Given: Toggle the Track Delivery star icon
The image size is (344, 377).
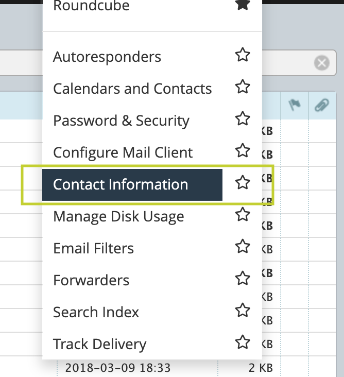Looking at the screenshot, I should 243,342.
